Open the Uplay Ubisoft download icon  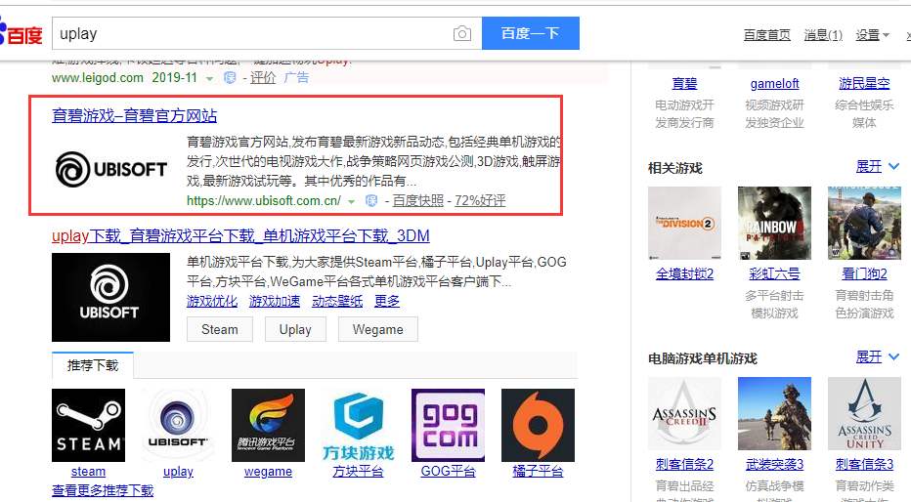click(x=178, y=425)
